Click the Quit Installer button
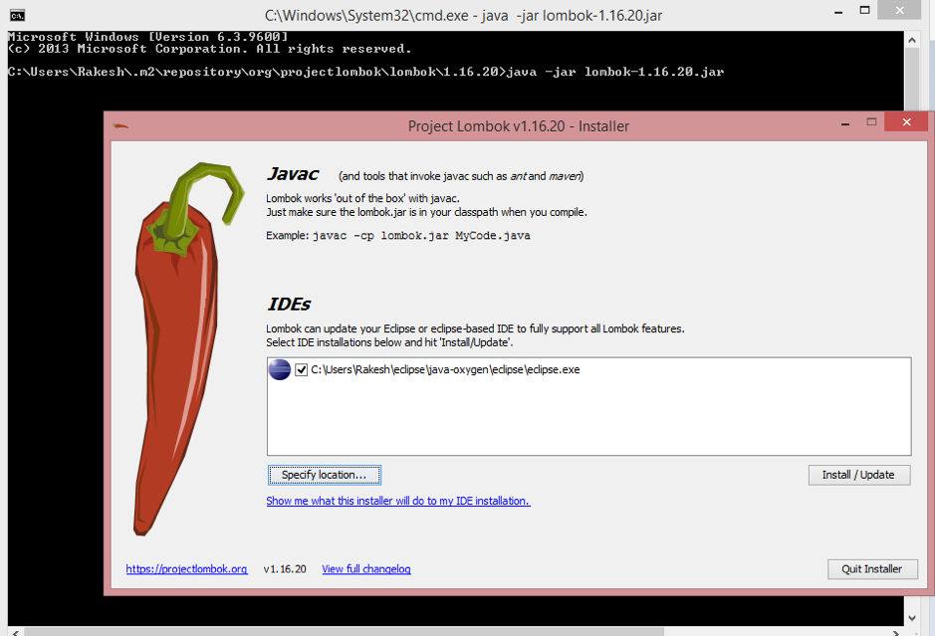The image size is (935, 636). (x=872, y=568)
